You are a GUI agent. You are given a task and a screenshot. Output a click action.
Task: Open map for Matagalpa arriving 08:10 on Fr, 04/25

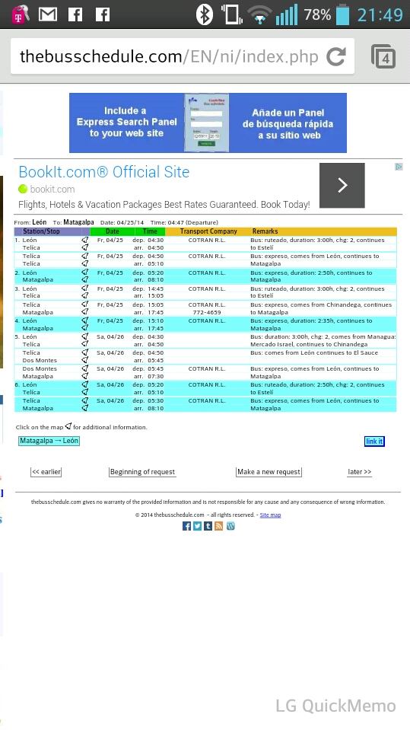(x=84, y=280)
